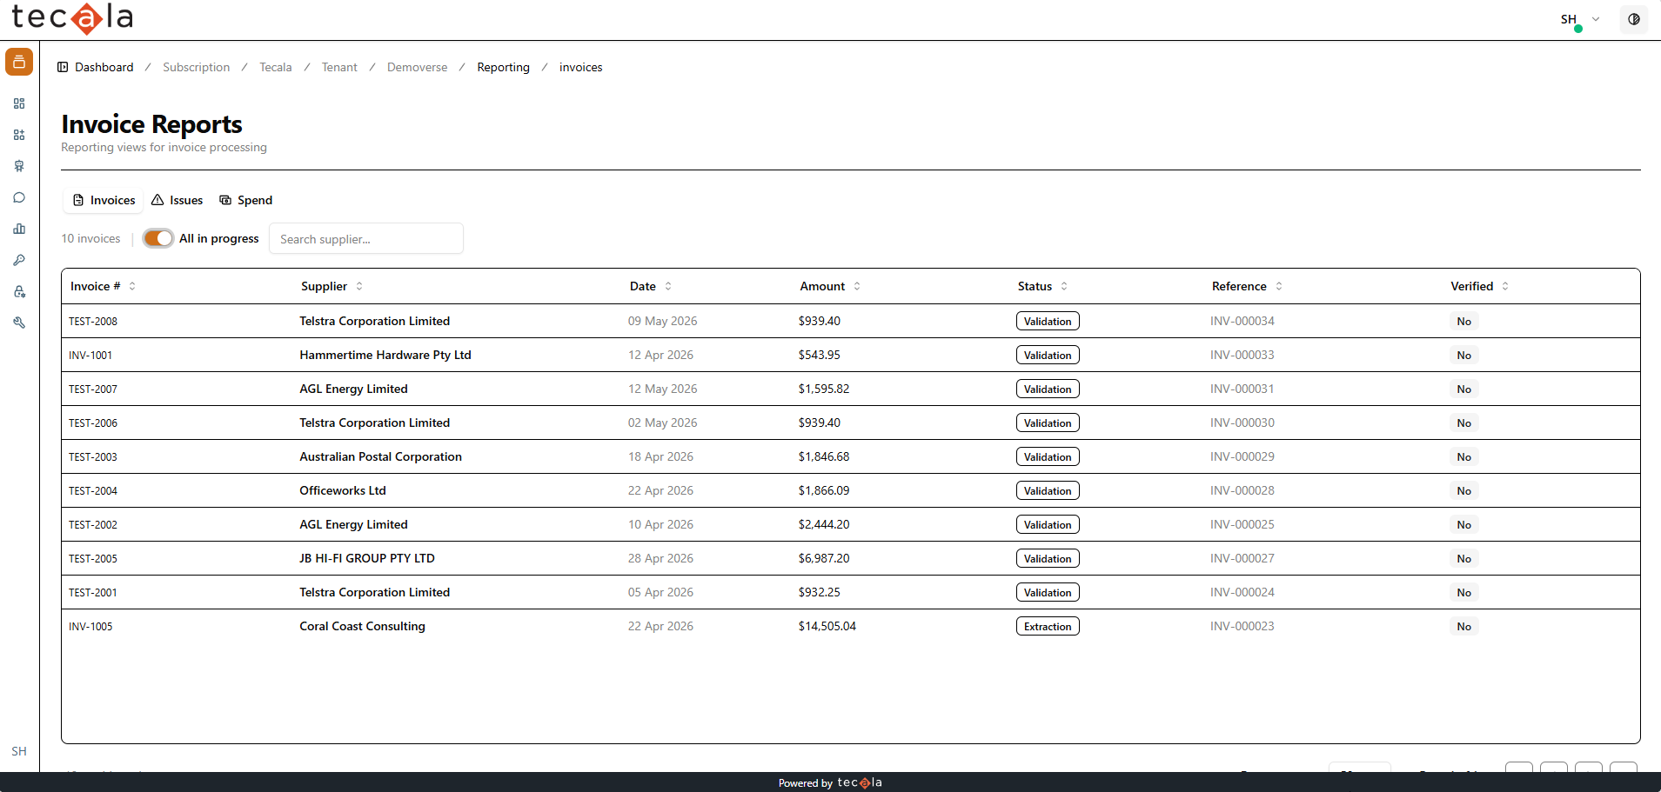Sort by Reference column arrows
The width and height of the screenshot is (1661, 792).
pos(1279,286)
